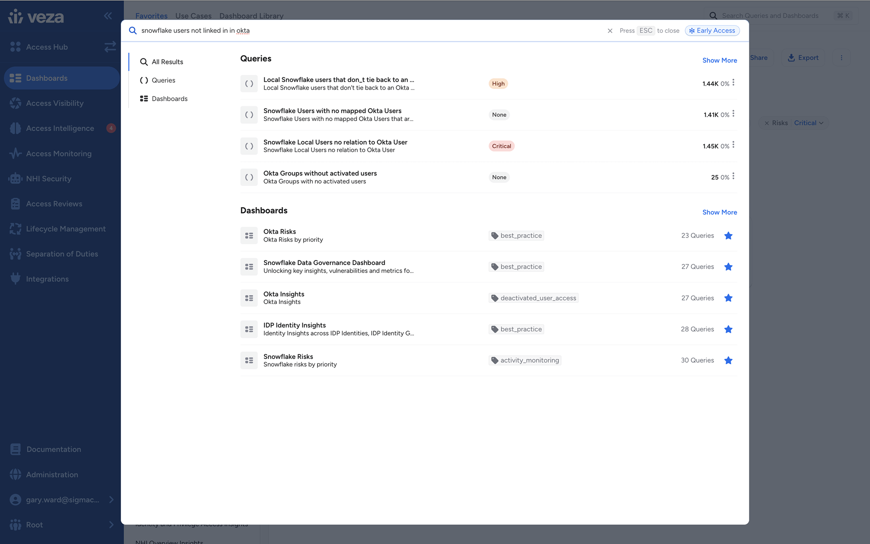Toggle favorite star for IDP Identity Insights

pyautogui.click(x=728, y=329)
